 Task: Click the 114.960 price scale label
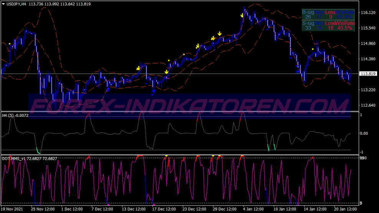click(368, 43)
